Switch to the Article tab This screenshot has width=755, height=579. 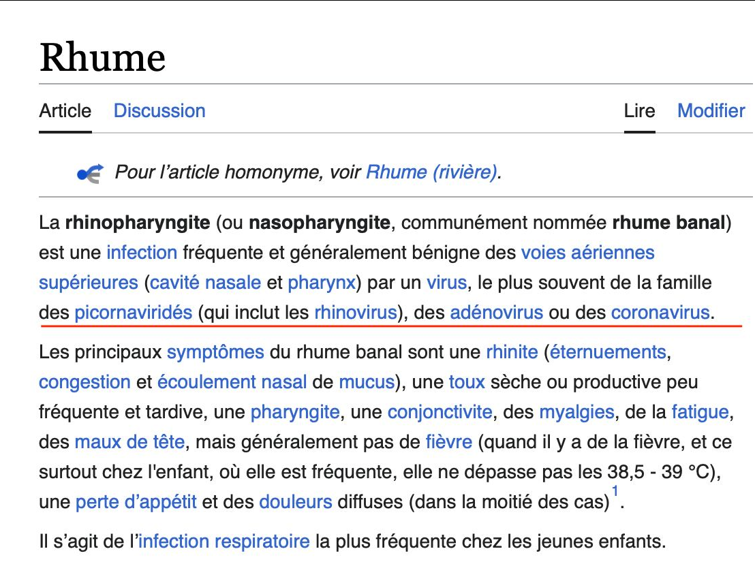tap(65, 111)
